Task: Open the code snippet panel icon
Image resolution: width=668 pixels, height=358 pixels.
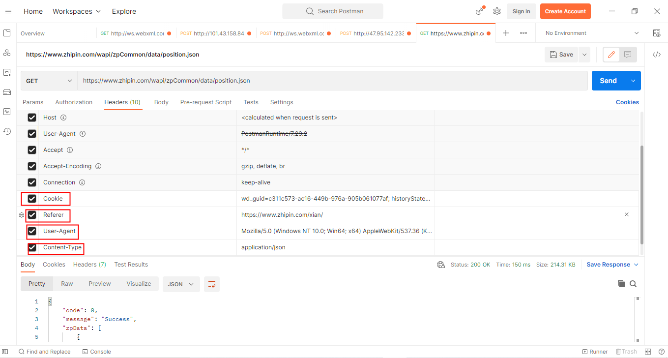Action: coord(657,55)
